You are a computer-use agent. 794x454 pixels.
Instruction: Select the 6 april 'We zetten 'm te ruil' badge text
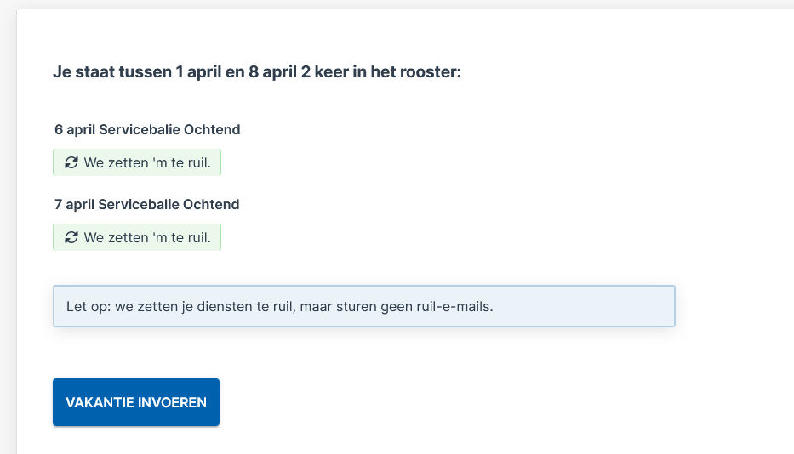coord(147,162)
